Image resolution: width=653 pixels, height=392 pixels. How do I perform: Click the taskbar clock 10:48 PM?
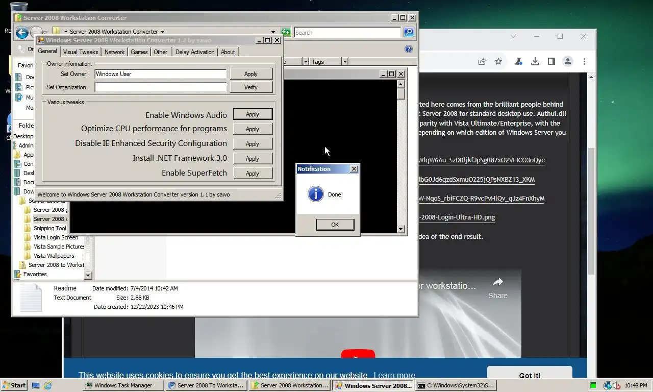click(x=636, y=385)
